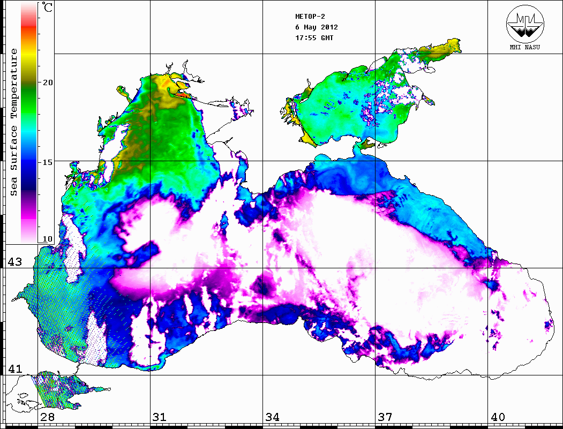Image resolution: width=563 pixels, height=429 pixels.
Task: Click the 'MHI NASU' caption text
Action: [524, 47]
